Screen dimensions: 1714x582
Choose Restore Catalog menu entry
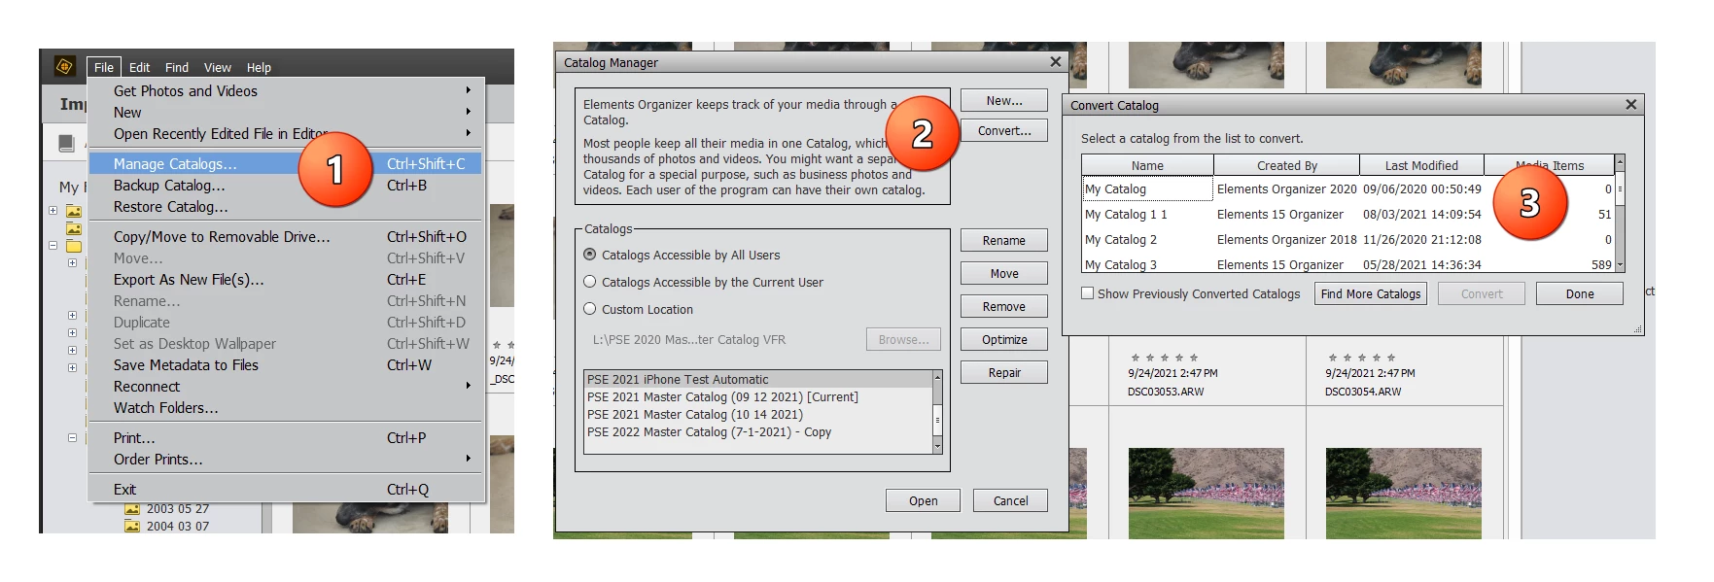[284, 206]
